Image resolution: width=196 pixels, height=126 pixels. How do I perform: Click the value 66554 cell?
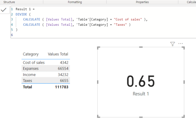pyautogui.click(x=63, y=69)
